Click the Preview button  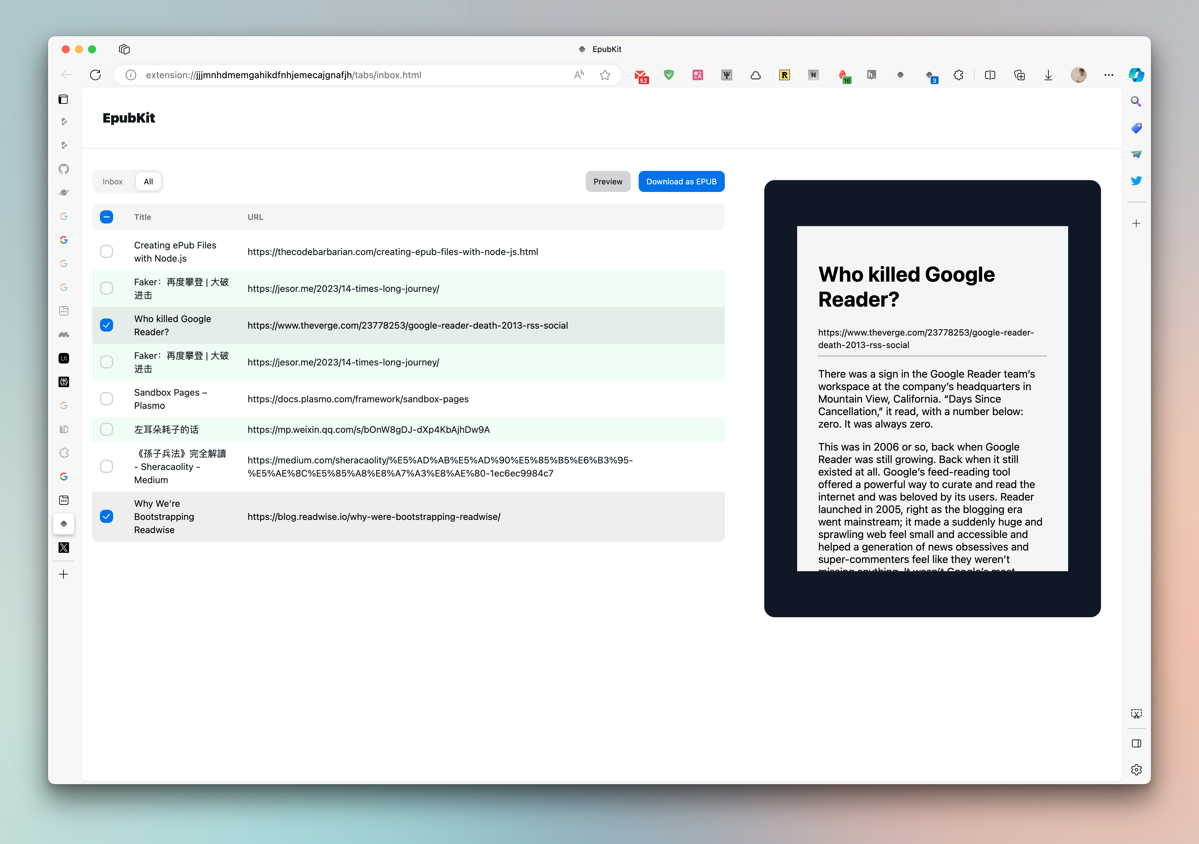coord(607,182)
